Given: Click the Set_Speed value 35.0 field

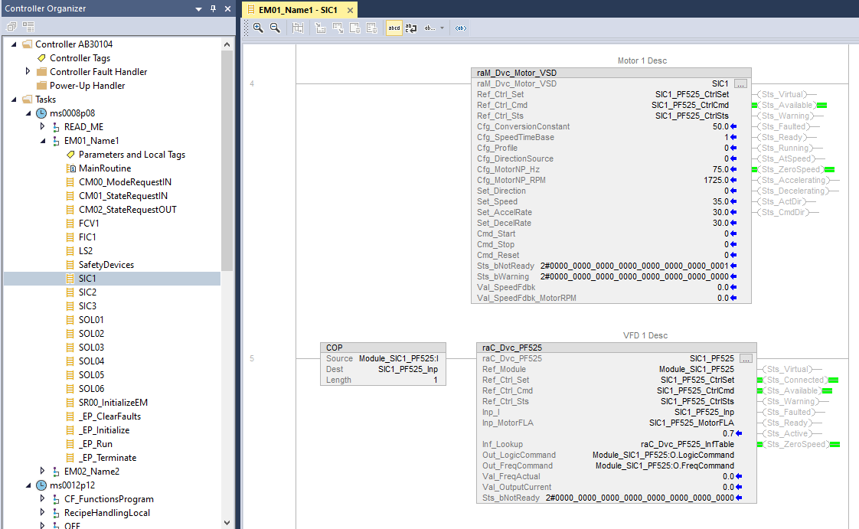Looking at the screenshot, I should 720,201.
